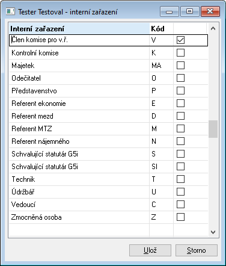Viewport: 226px width, 266px height.
Task: Tick the Technik checkbox
Action: pos(180,179)
